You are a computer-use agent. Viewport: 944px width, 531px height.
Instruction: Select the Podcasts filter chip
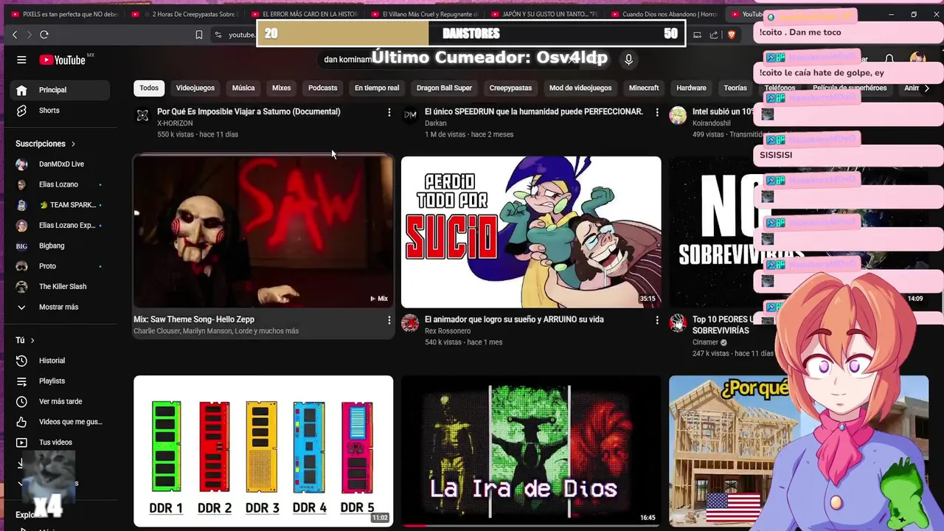pos(322,88)
